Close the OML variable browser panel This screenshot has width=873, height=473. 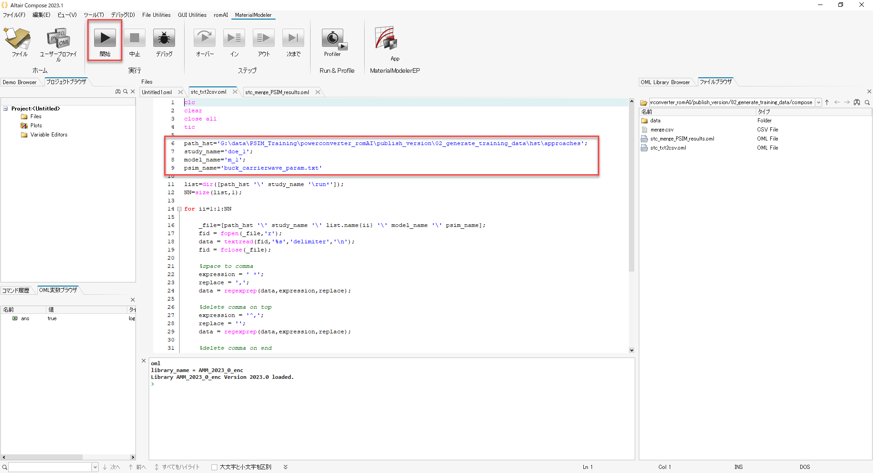[x=133, y=300]
